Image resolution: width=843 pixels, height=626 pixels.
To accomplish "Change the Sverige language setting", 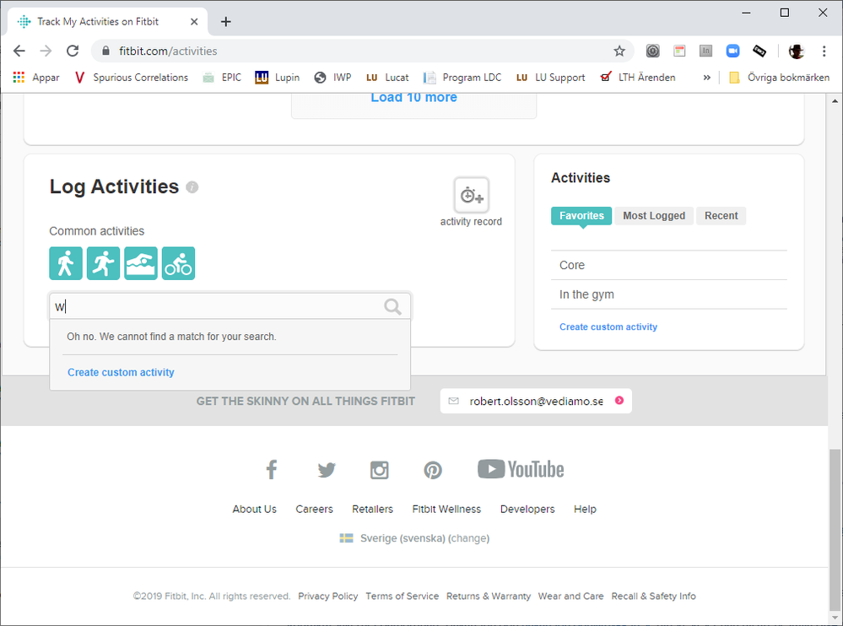I will click(x=468, y=538).
